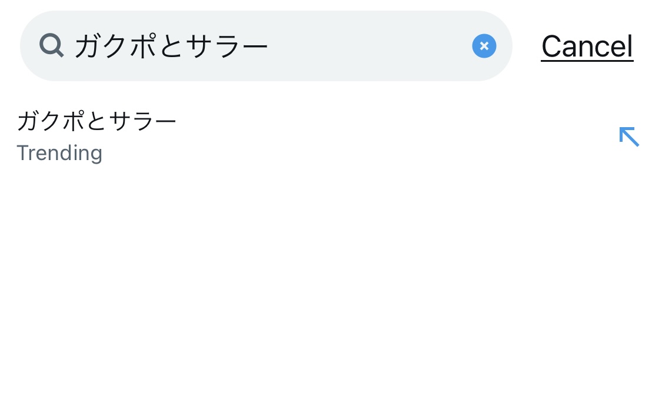Select the search icon left of the query
The width and height of the screenshot is (662, 412).
click(52, 45)
